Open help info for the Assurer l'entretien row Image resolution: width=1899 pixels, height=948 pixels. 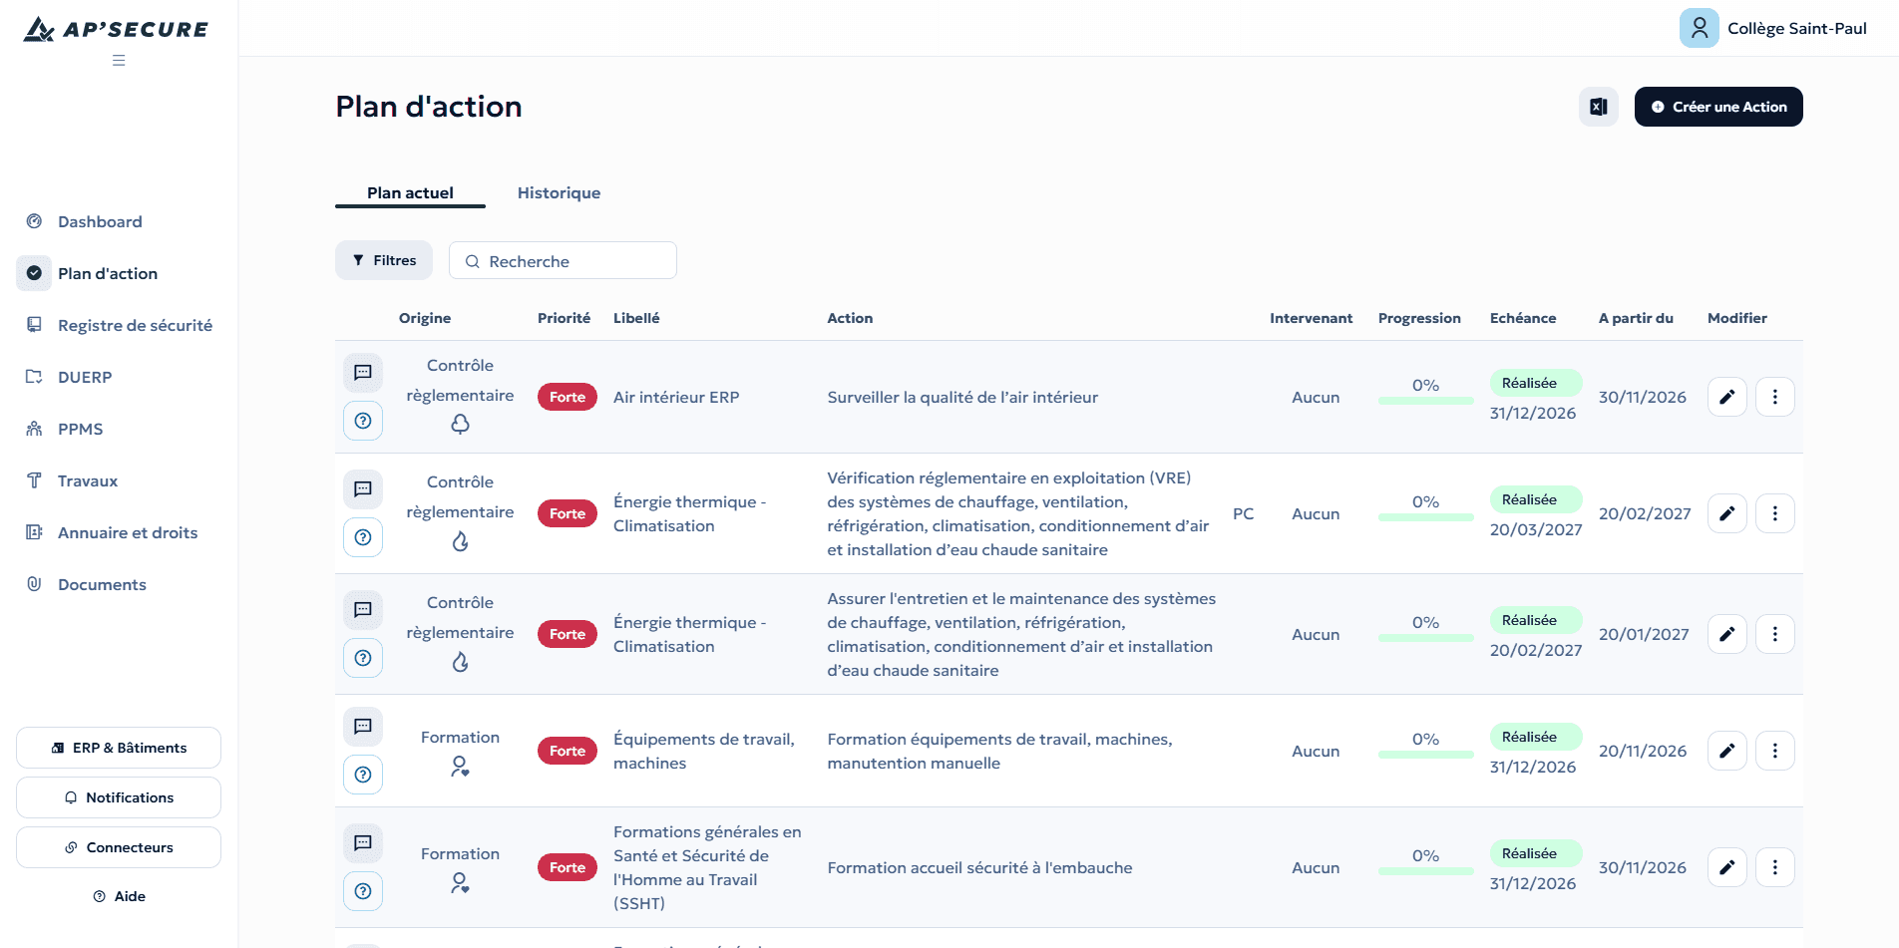(363, 658)
